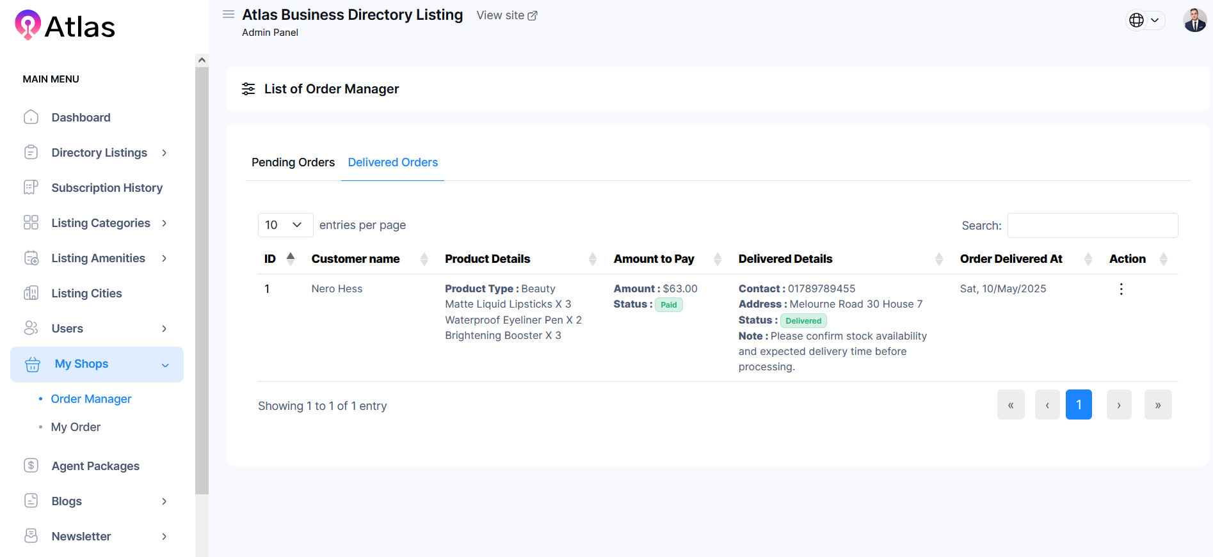
Task: Open the three-dot action menu for Nero Hess
Action: coord(1121,289)
